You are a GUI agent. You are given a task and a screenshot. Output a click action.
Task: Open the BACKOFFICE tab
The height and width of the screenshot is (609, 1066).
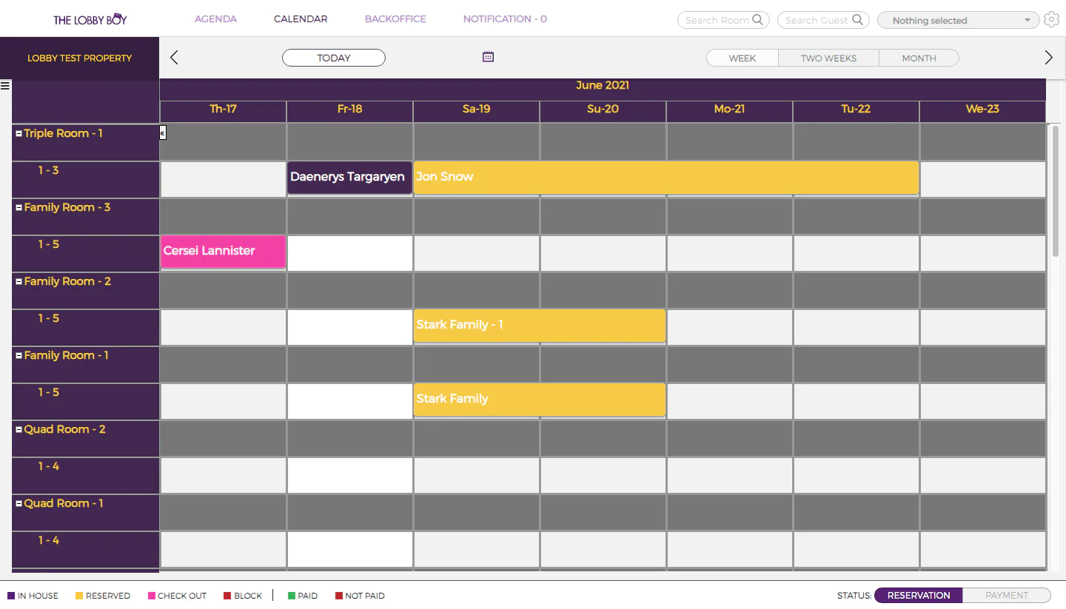395,19
